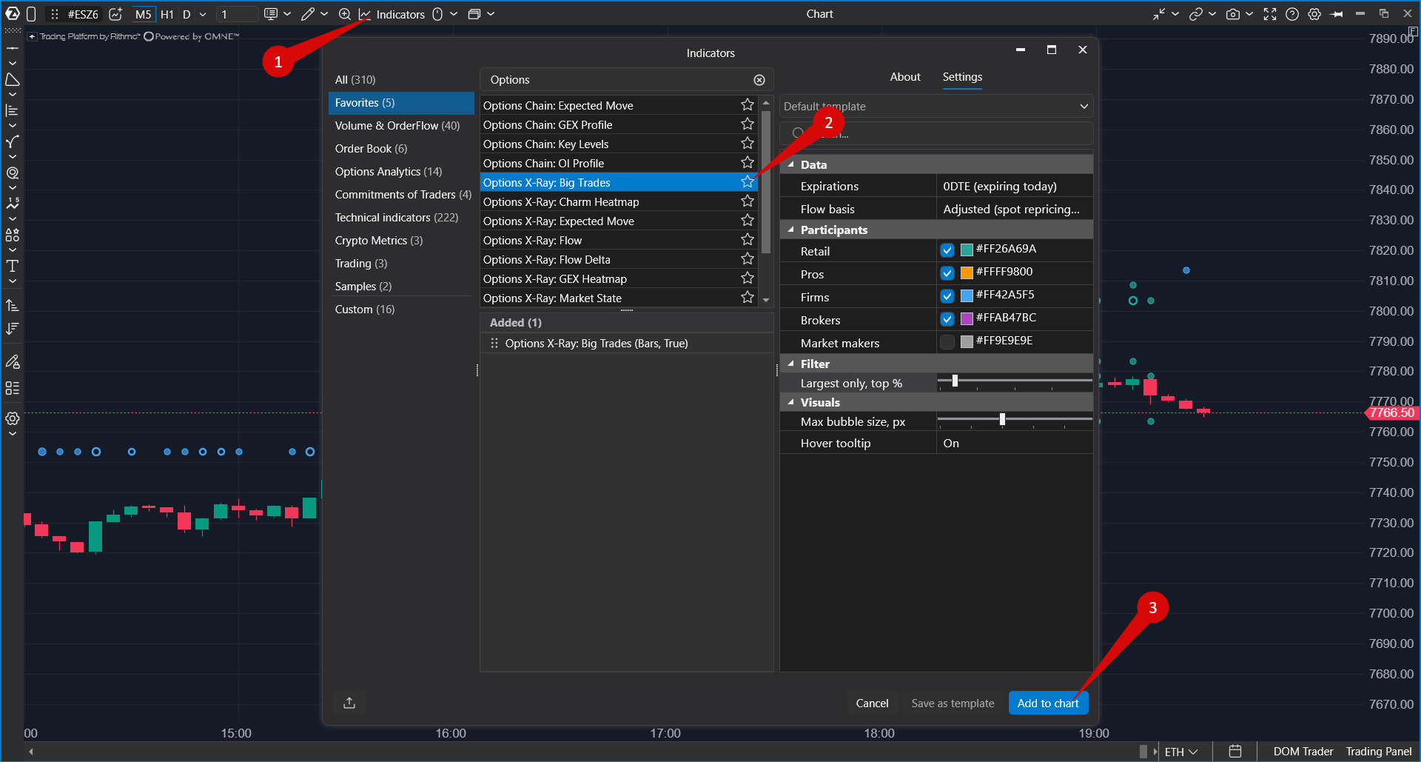Uncheck the Retail participant checkbox
Viewport: 1421px width, 762px height.
pyautogui.click(x=947, y=250)
